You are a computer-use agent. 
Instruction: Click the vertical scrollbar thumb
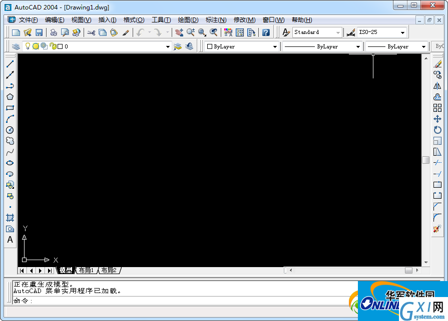point(425,160)
